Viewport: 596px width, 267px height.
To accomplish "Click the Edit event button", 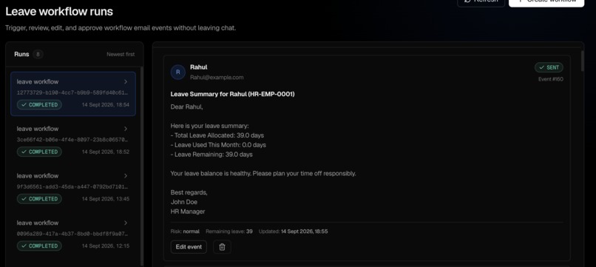I will click(189, 247).
